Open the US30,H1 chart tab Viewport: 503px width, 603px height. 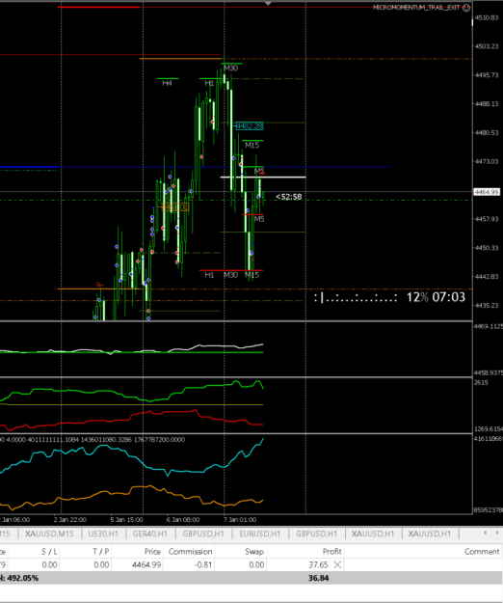tap(103, 534)
